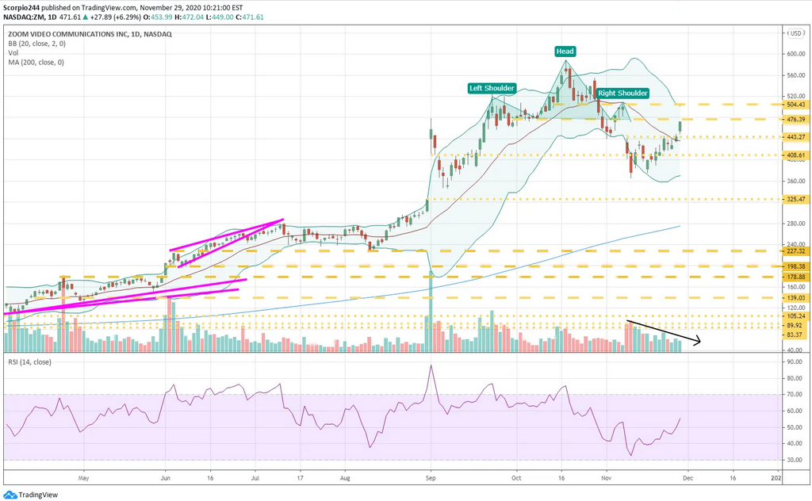Image resolution: width=812 pixels, height=501 pixels.
Task: Click the 30.00 RSI axis tick
Action: pos(795,460)
